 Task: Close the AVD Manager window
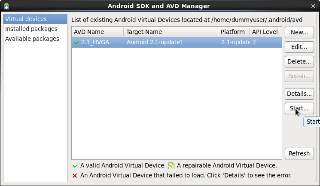coord(313,6)
